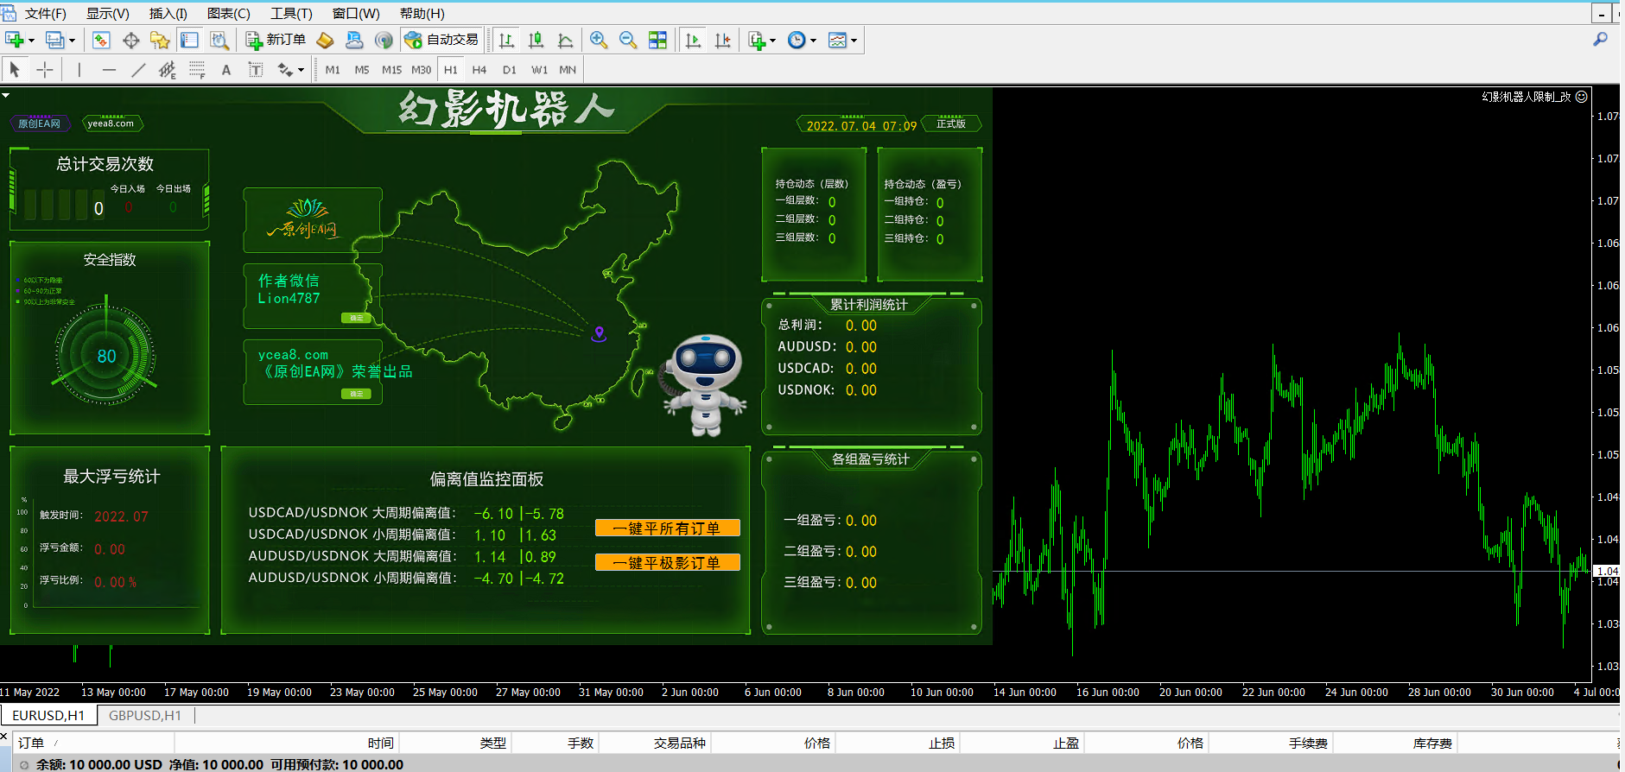The height and width of the screenshot is (772, 1625).
Task: Click the 原创EA网 badge
Action: tap(40, 123)
